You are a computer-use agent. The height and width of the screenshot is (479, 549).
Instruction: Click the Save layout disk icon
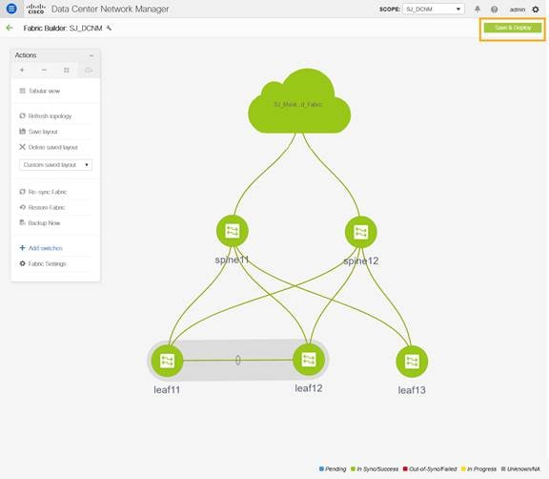click(23, 131)
